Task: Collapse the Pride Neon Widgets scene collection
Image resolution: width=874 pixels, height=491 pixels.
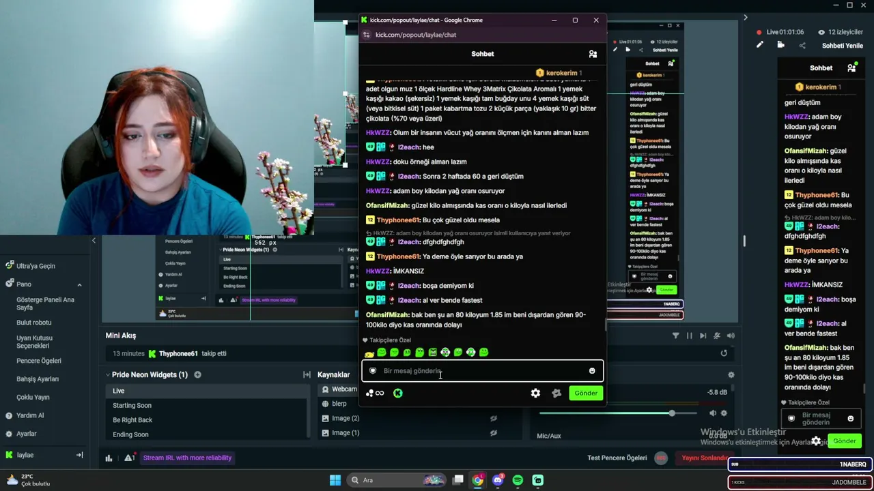Action: [108, 374]
